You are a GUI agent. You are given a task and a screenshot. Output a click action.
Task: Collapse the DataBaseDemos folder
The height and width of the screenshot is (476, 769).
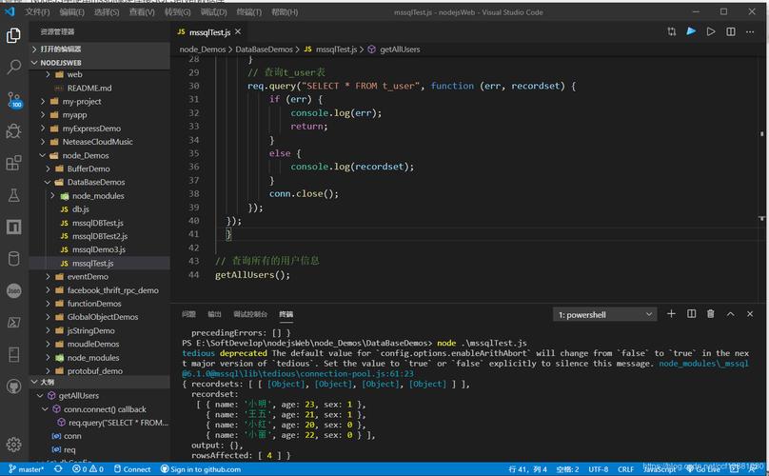pyautogui.click(x=48, y=182)
